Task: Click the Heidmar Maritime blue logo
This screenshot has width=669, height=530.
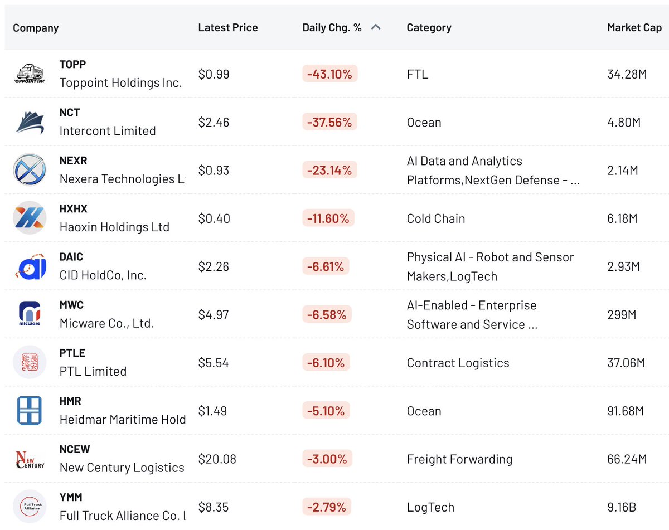Action: (x=29, y=411)
